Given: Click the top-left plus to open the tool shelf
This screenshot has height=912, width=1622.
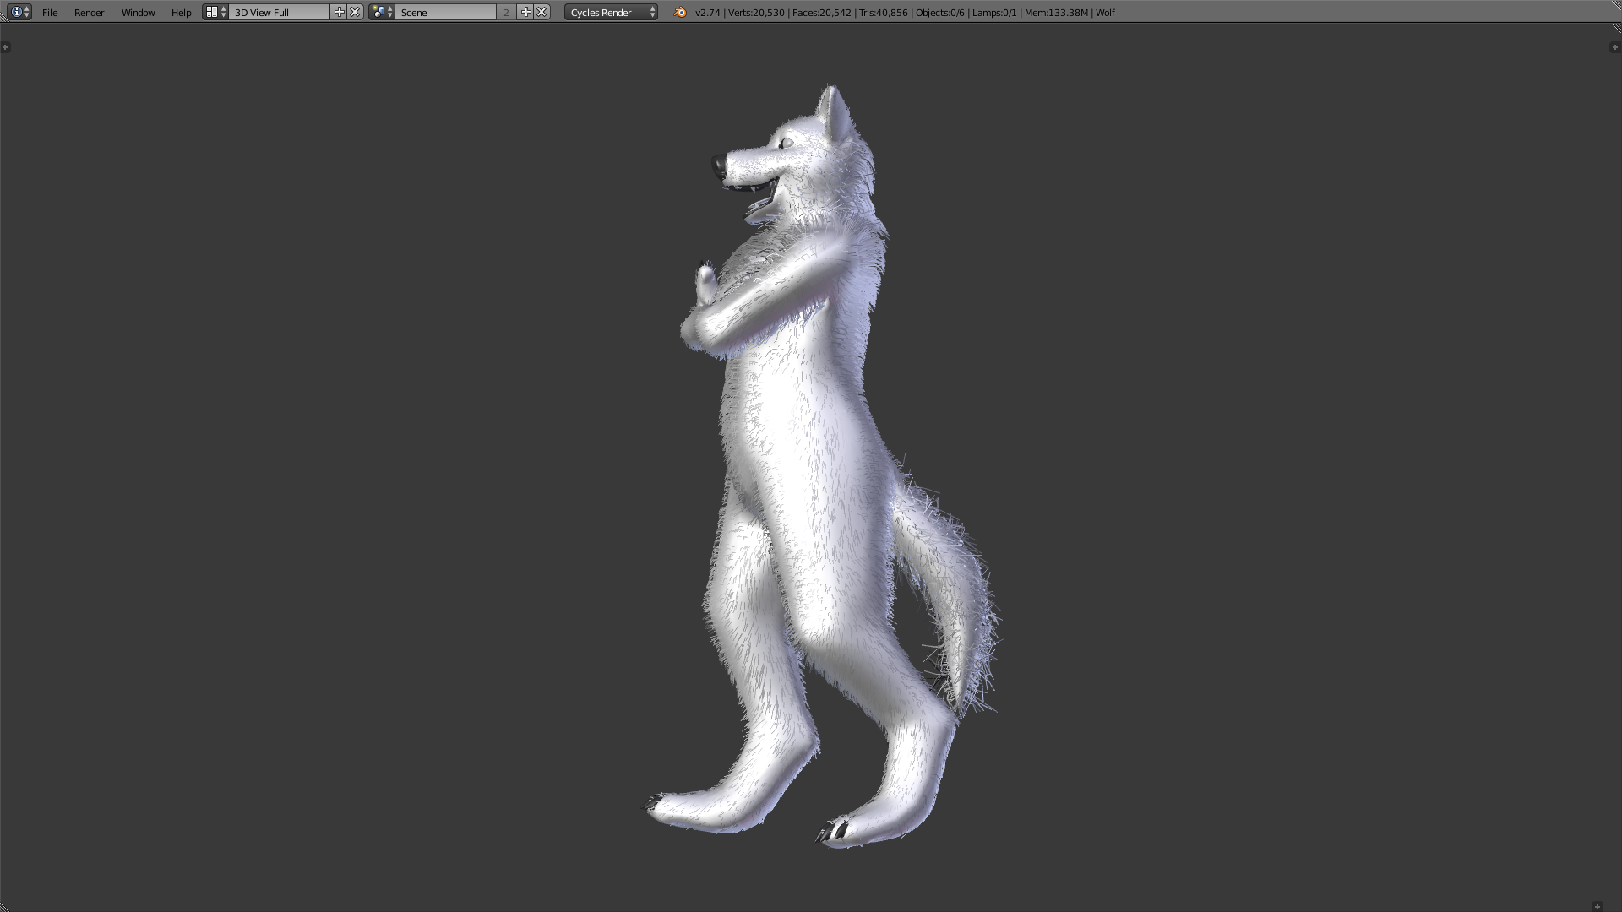Looking at the screenshot, I should coord(6,47).
